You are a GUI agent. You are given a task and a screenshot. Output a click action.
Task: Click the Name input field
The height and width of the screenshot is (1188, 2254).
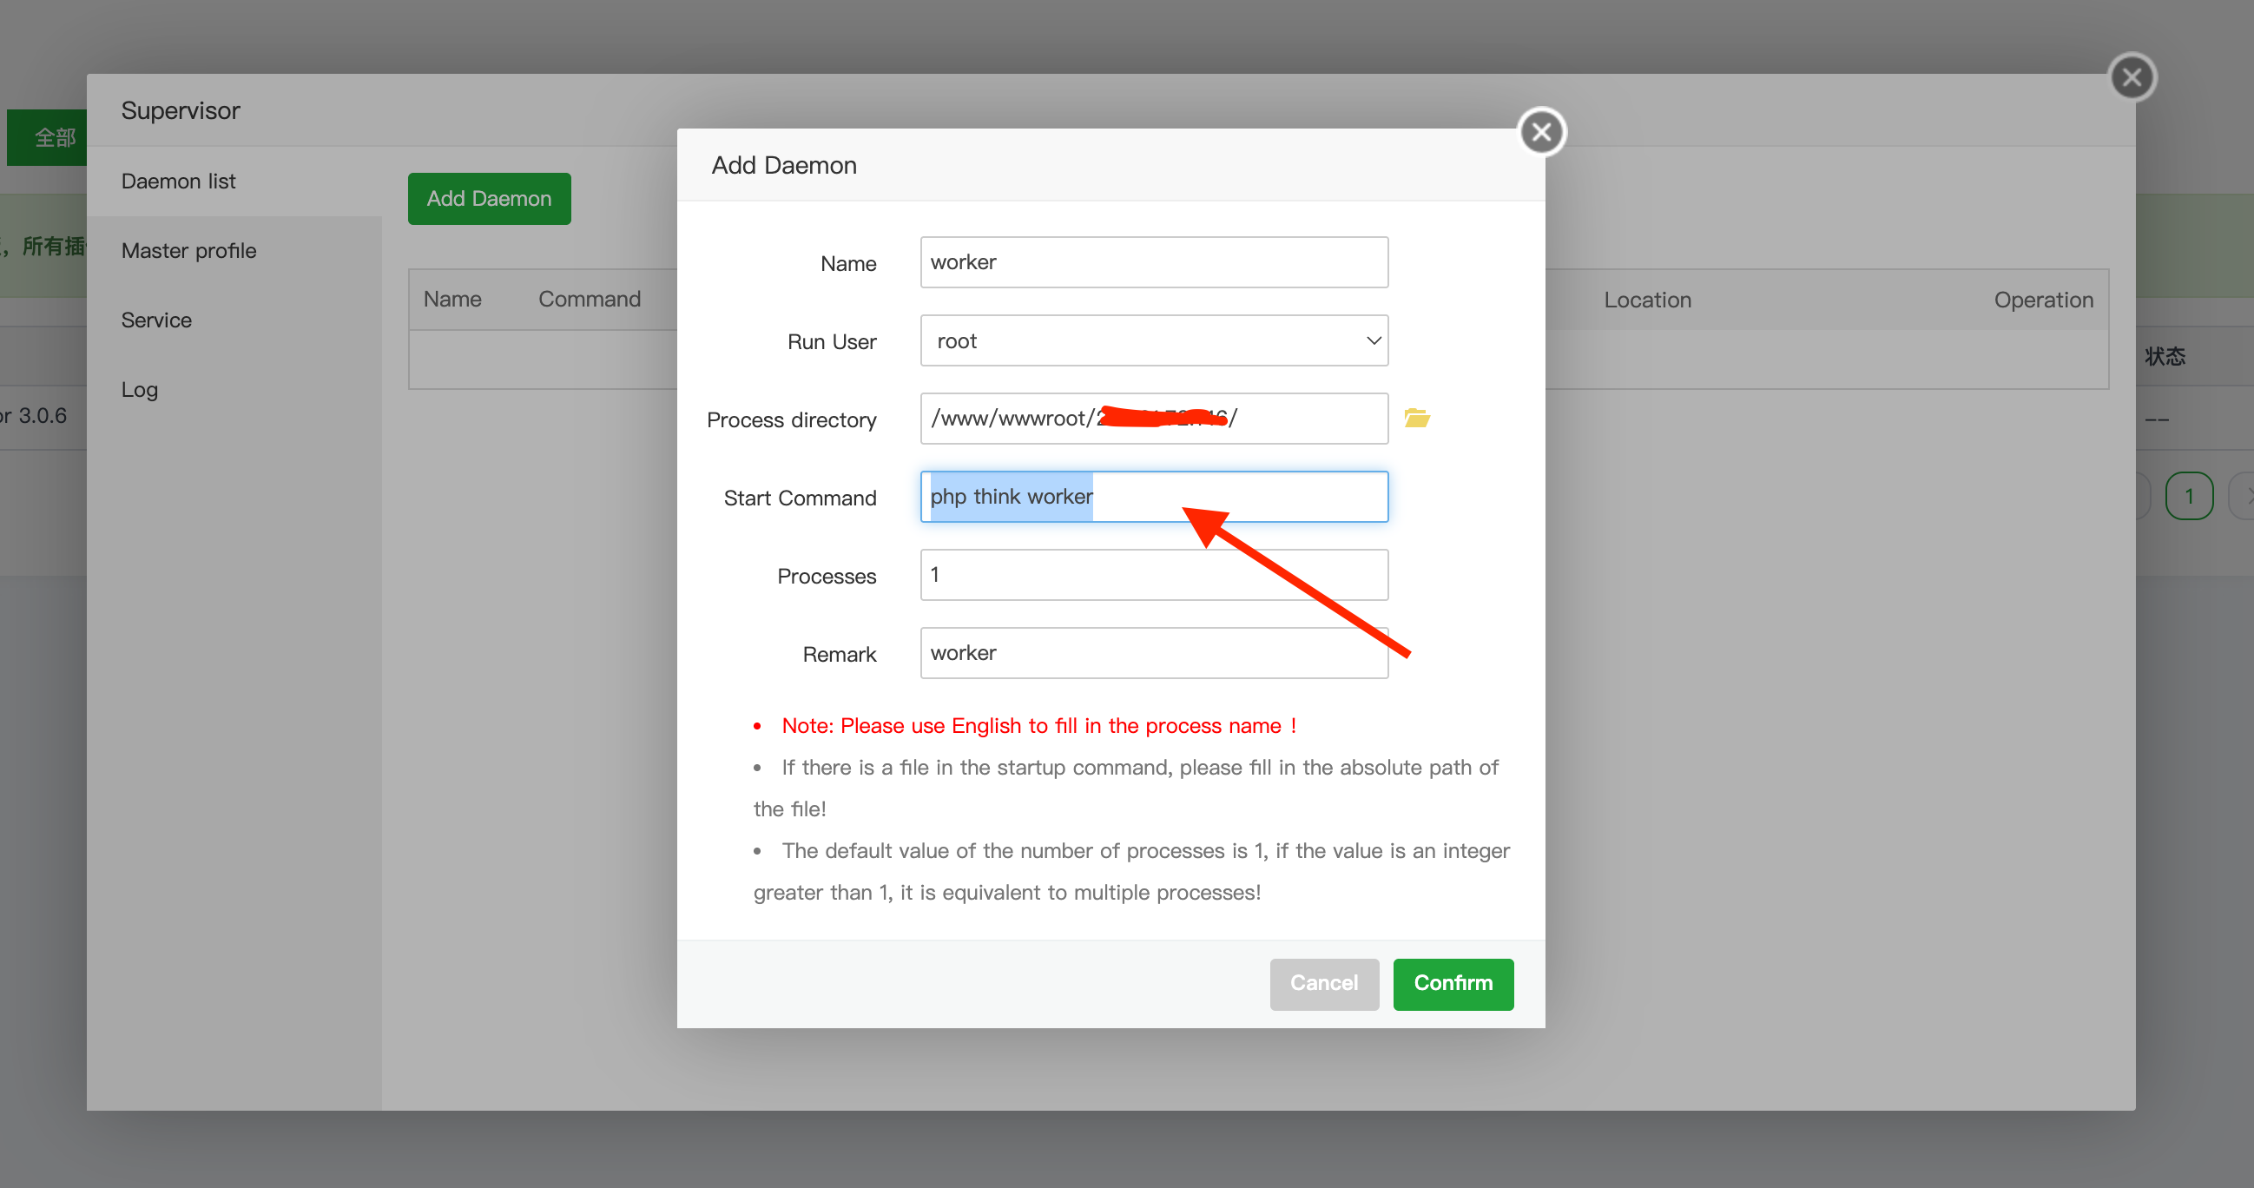1153,262
